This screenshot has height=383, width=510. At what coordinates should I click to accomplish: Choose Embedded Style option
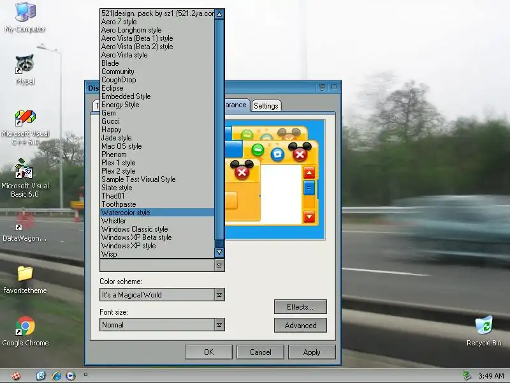(157, 96)
